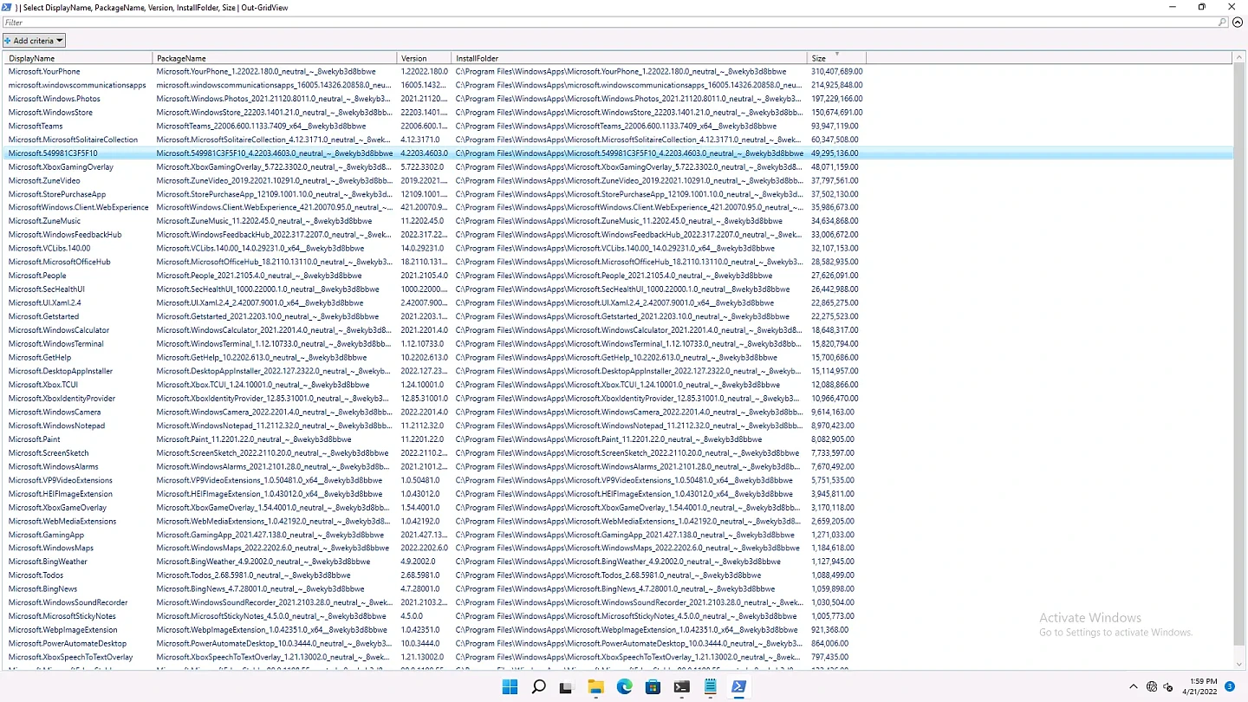Sort by the DisplayName column header
The image size is (1248, 702).
point(78,58)
